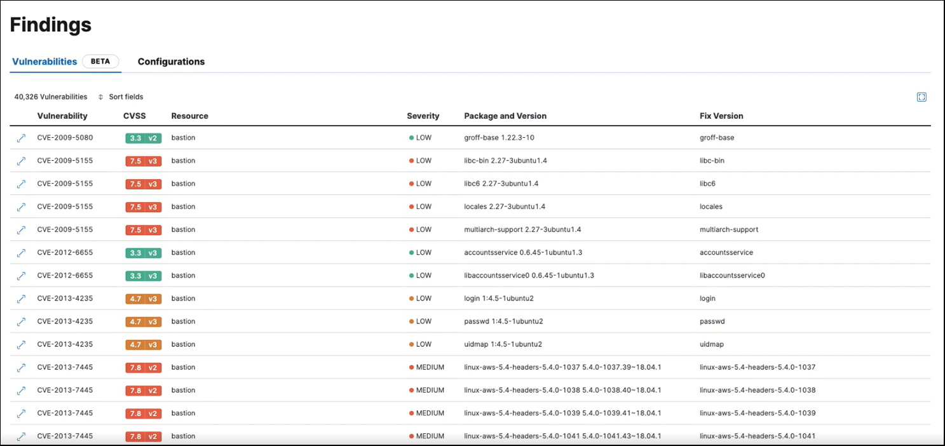Screen dimensions: 945x446
Task: Open the Sort fields control
Action: pyautogui.click(x=125, y=97)
